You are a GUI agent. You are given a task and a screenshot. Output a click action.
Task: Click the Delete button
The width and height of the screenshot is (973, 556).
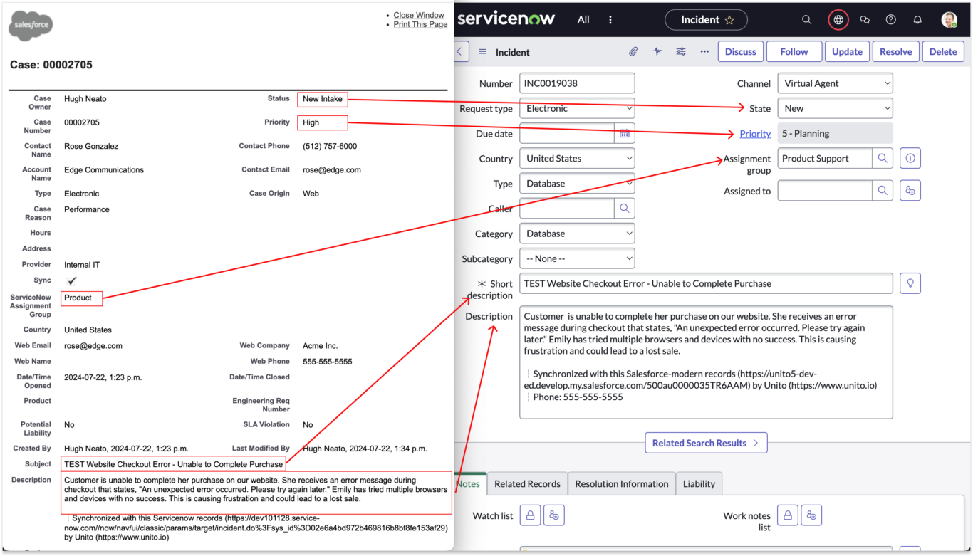(943, 51)
